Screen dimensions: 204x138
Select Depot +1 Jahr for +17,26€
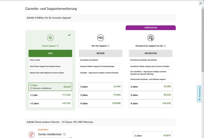50,95
